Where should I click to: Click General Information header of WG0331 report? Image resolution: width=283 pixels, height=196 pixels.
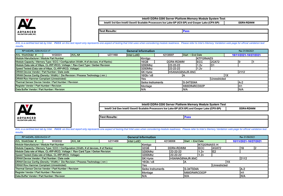click(141, 51)
